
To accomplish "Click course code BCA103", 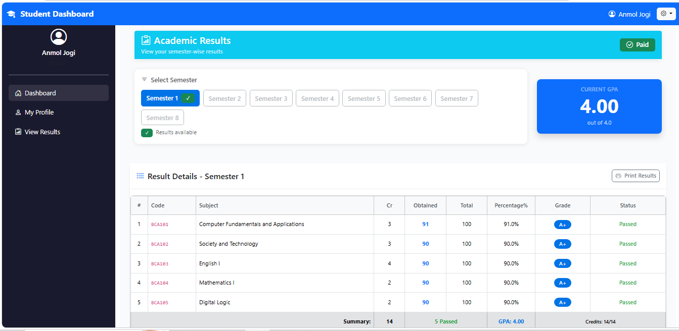I will pyautogui.click(x=160, y=264).
